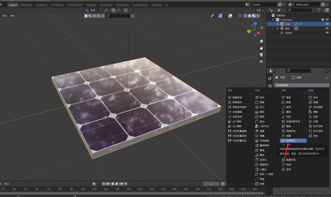Open the tool properties tab icon
The height and width of the screenshot is (197, 331).
(270, 78)
